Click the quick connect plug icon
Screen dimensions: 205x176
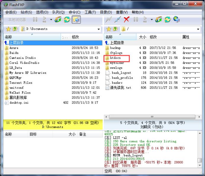(117, 20)
